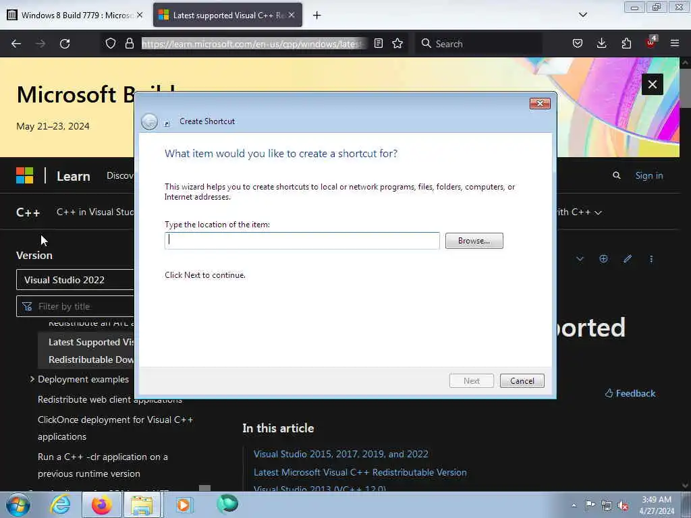Screen dimensions: 691x518
Task: Jump to Visual Studio 2015, 2017, 2019, and 2022
Action: click(341, 454)
